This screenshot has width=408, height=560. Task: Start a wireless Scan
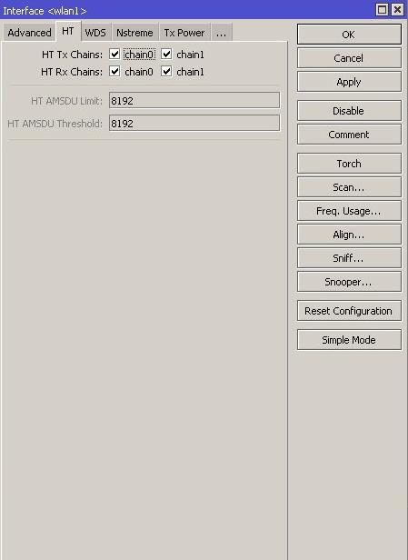349,187
